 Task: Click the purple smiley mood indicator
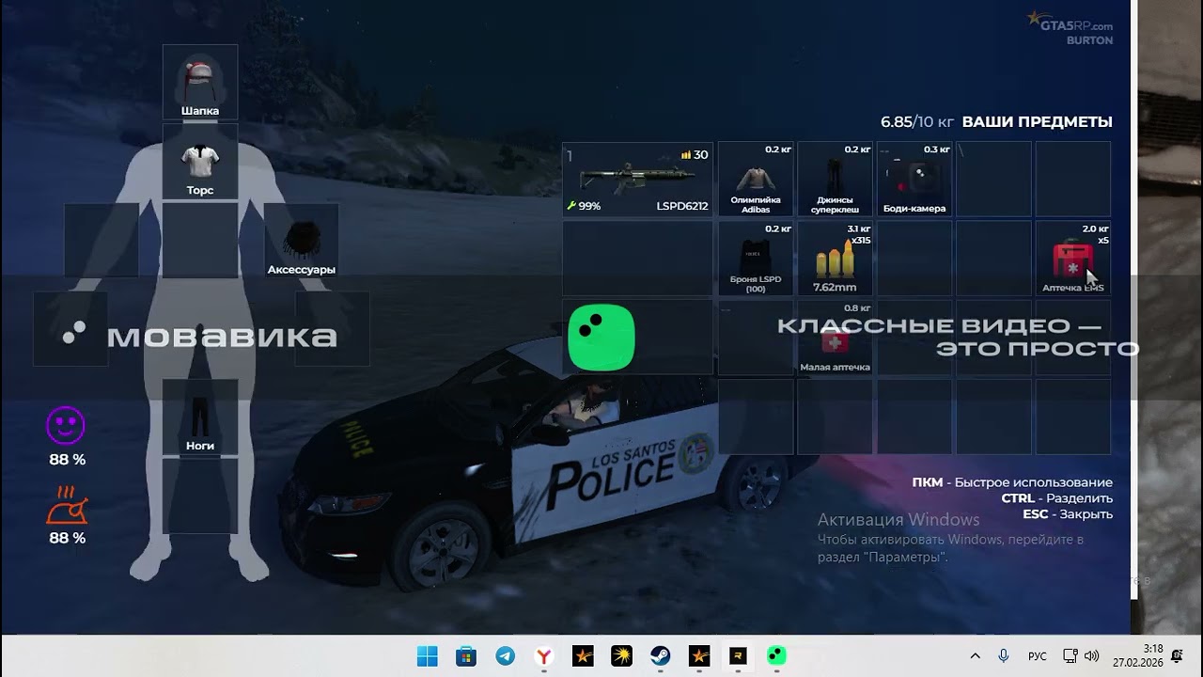66,426
